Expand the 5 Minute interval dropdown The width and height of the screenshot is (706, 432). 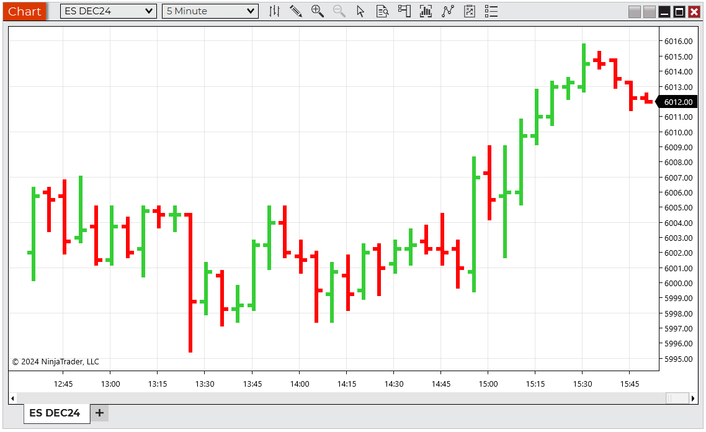click(210, 11)
